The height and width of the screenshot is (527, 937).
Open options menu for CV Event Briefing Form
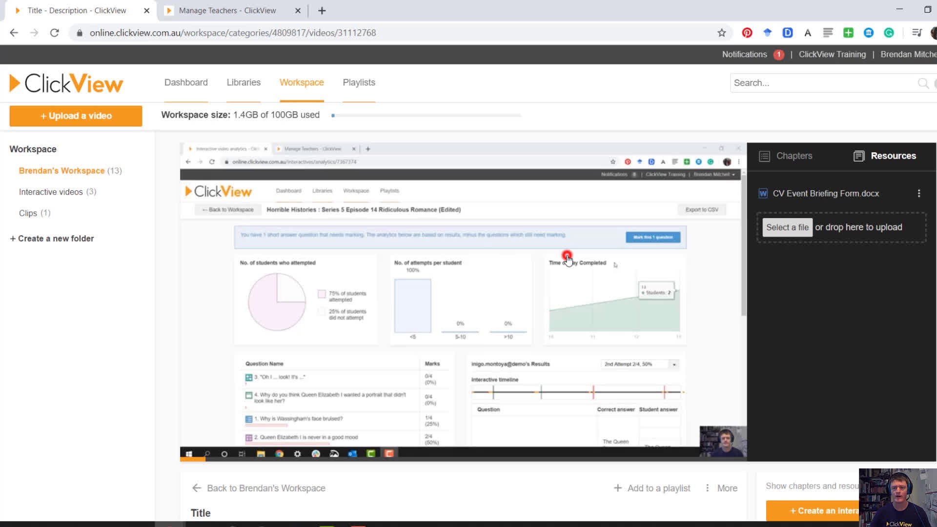coord(919,194)
